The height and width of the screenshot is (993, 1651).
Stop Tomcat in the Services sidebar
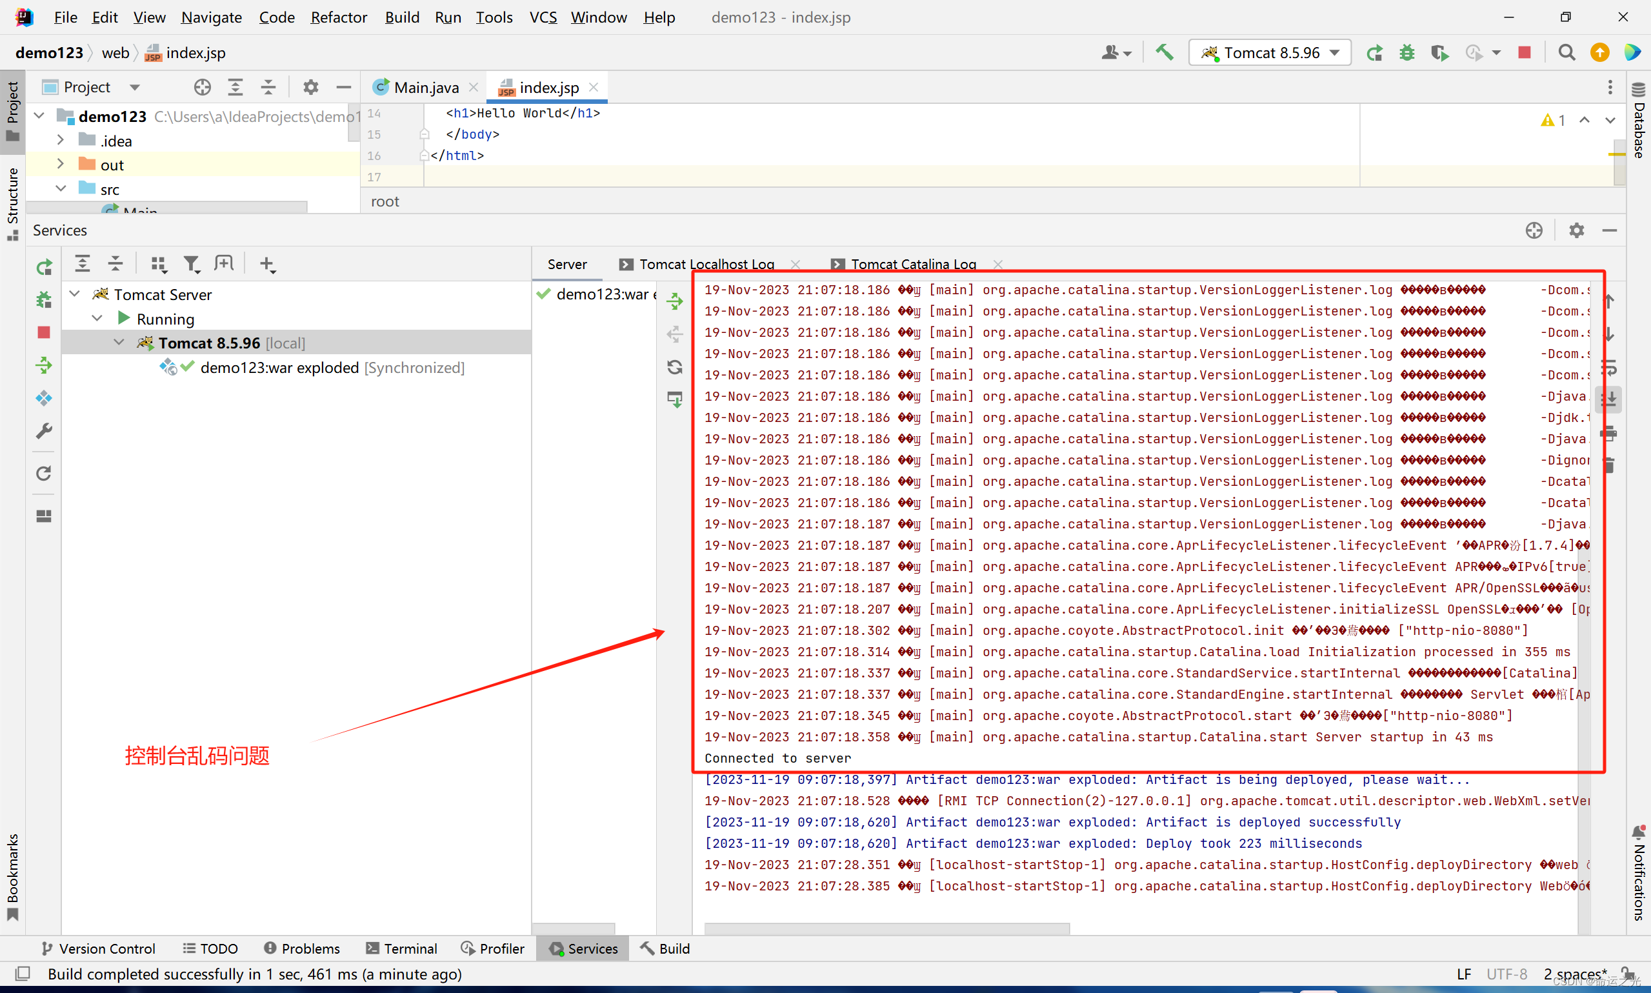pyautogui.click(x=44, y=332)
